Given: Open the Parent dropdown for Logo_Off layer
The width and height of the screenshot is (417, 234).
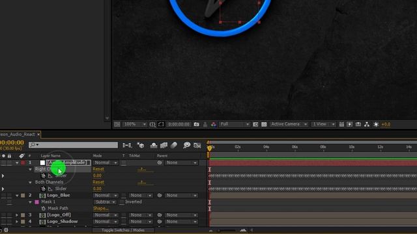Looking at the screenshot, I should [x=181, y=215].
